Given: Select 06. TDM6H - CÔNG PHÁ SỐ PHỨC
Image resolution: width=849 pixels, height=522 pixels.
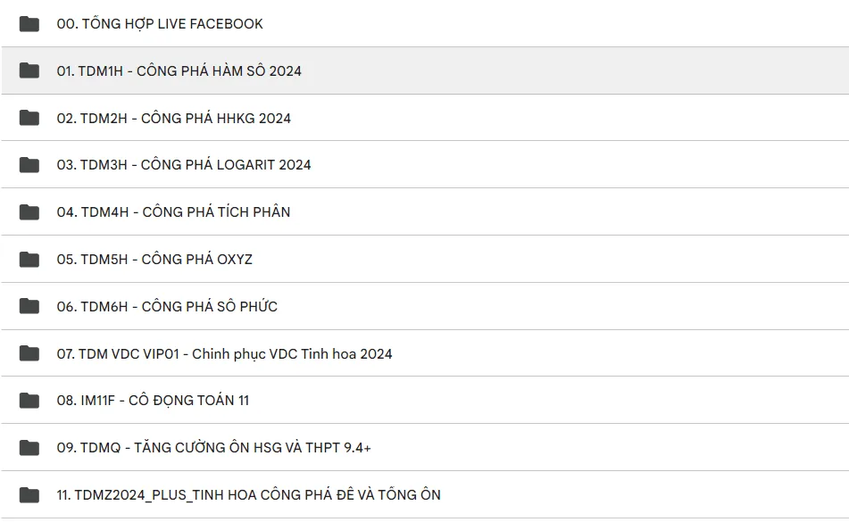Looking at the screenshot, I should [x=167, y=307].
